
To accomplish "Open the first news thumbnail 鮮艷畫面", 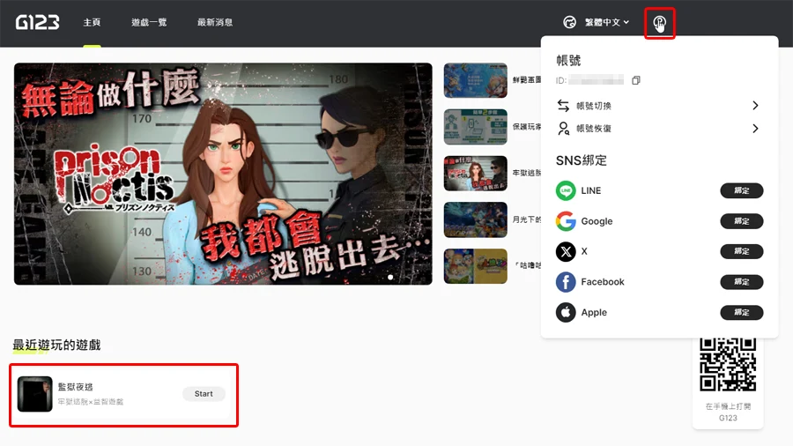I will (x=476, y=80).
